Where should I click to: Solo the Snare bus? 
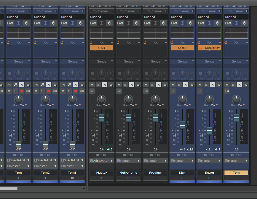pyautogui.click(x=206, y=85)
